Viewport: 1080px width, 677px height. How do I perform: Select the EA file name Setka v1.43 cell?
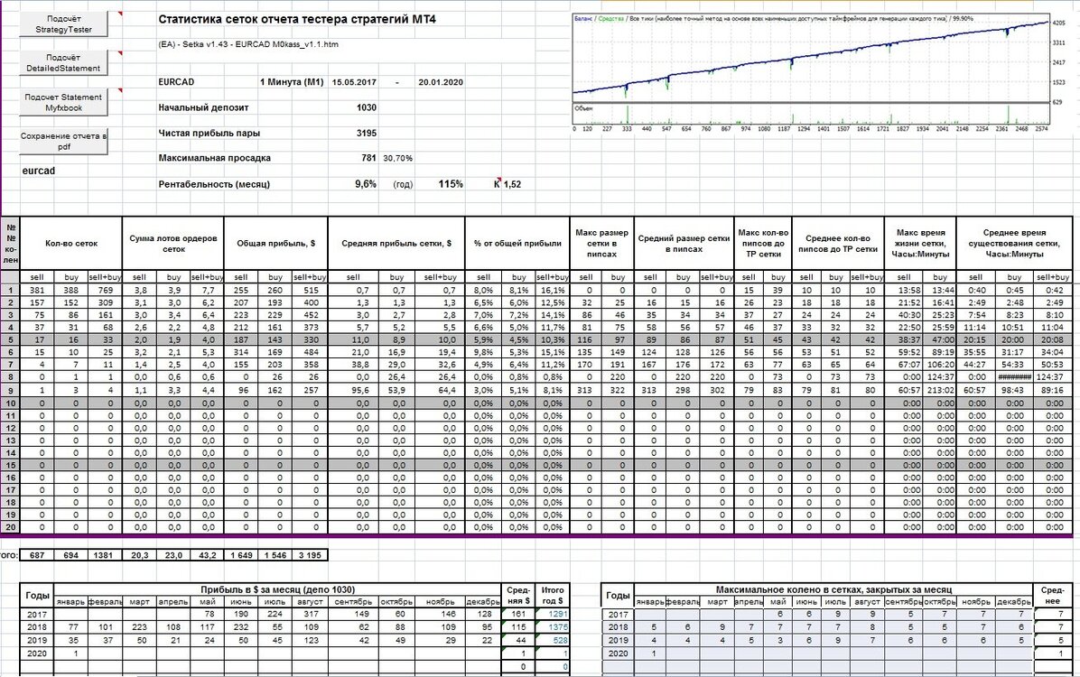click(x=248, y=44)
